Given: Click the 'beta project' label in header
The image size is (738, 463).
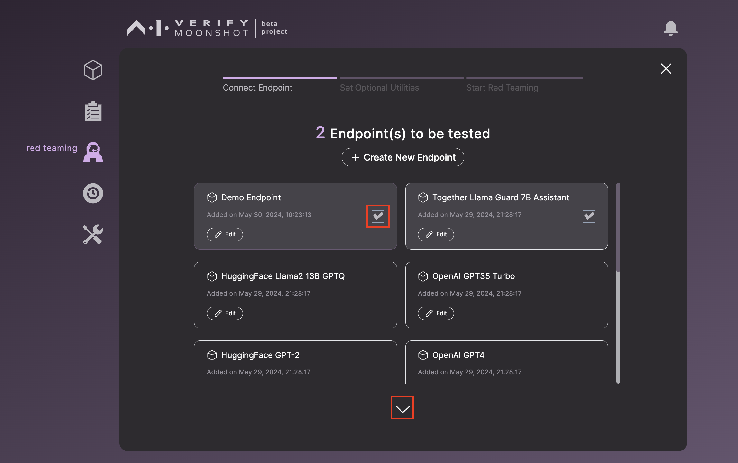Looking at the screenshot, I should coord(274,28).
